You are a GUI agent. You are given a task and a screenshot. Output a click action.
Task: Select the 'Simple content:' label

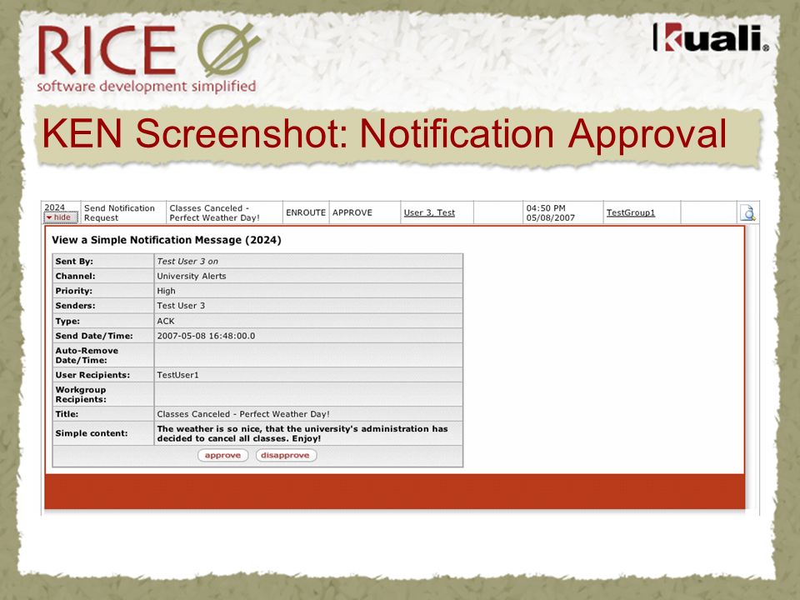[x=92, y=433]
